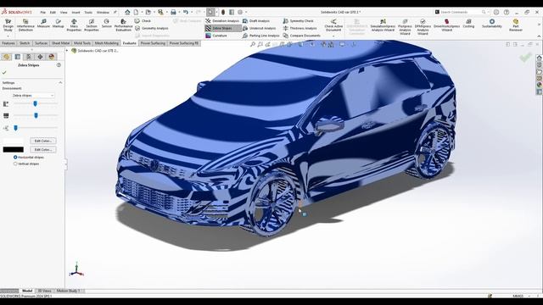Open Compare Documents
543x305 pixels.
click(x=301, y=36)
